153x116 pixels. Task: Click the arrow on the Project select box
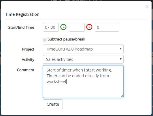tap(121, 49)
